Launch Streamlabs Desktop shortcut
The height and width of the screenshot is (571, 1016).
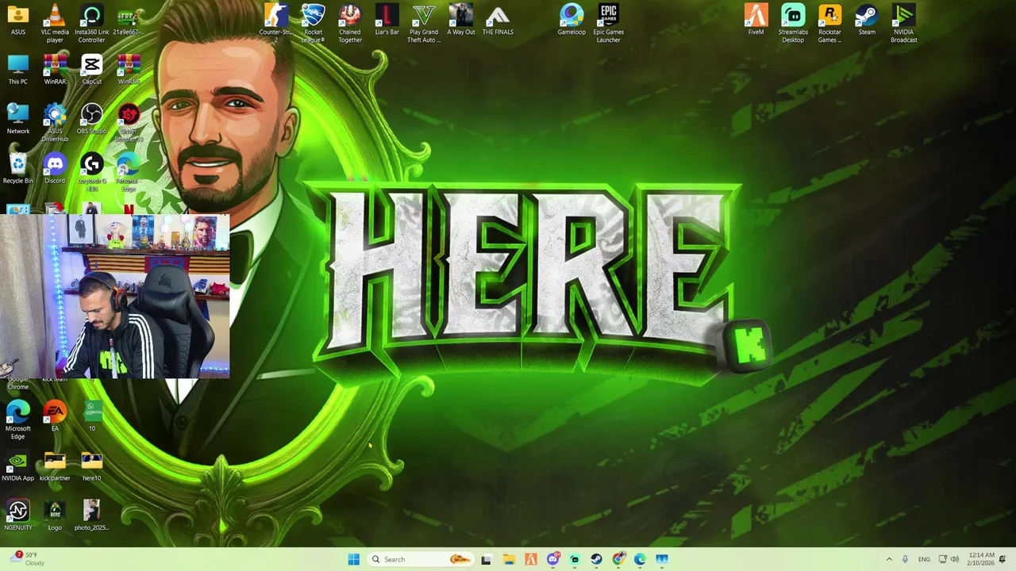click(793, 24)
